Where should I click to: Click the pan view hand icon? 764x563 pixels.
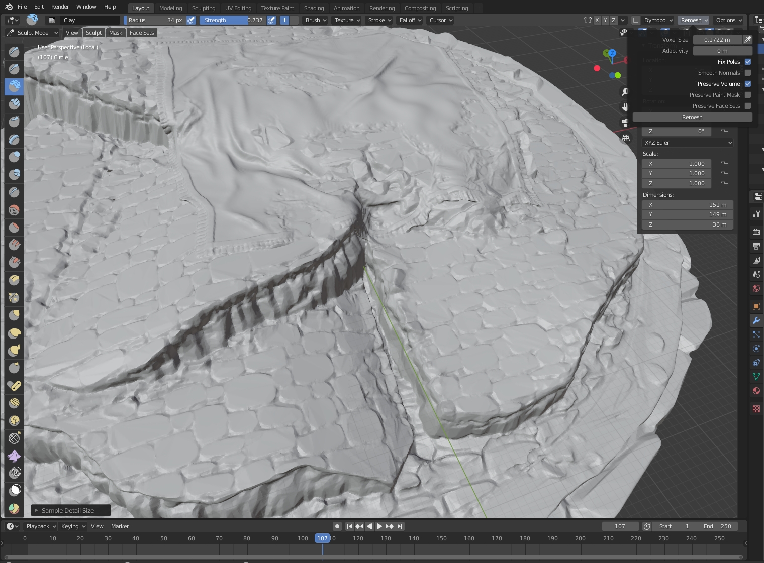625,107
